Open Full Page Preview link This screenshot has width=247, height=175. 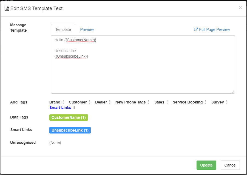point(212,29)
